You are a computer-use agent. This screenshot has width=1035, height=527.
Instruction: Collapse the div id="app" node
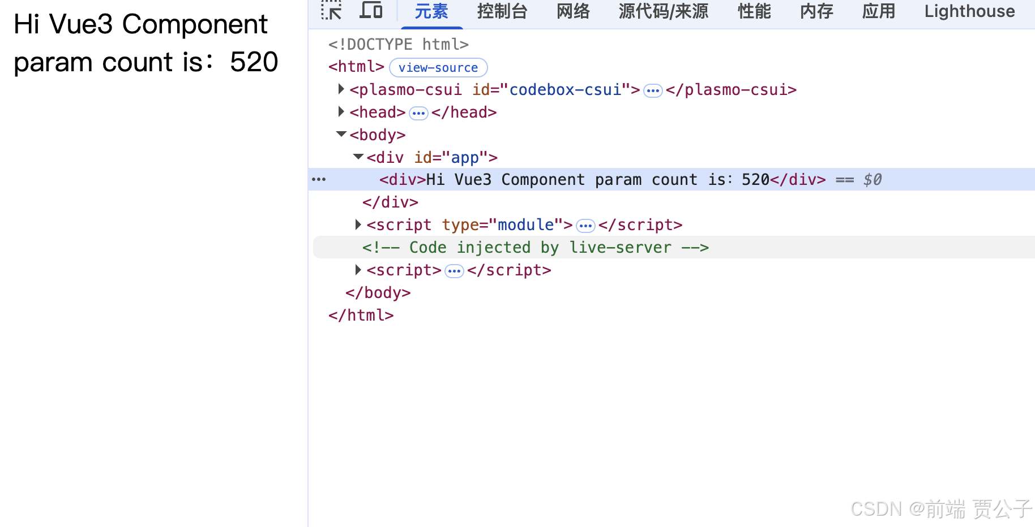pyautogui.click(x=358, y=157)
